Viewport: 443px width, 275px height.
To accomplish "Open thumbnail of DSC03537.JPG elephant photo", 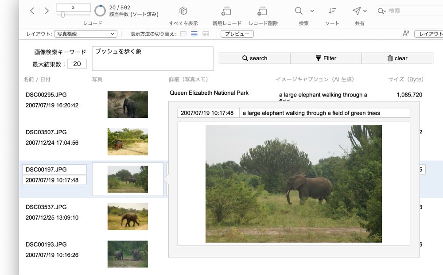I will point(128,217).
